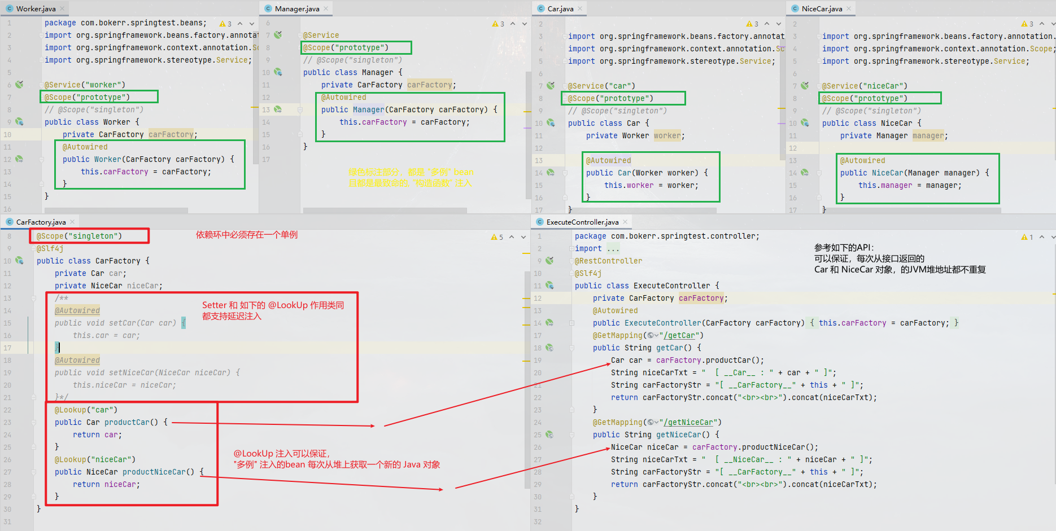
Task: Open the 1 warning indicator in ExecuteController.java
Action: [1028, 237]
